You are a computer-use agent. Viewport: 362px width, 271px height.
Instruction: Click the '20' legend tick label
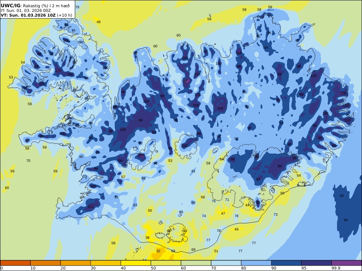click(63, 268)
